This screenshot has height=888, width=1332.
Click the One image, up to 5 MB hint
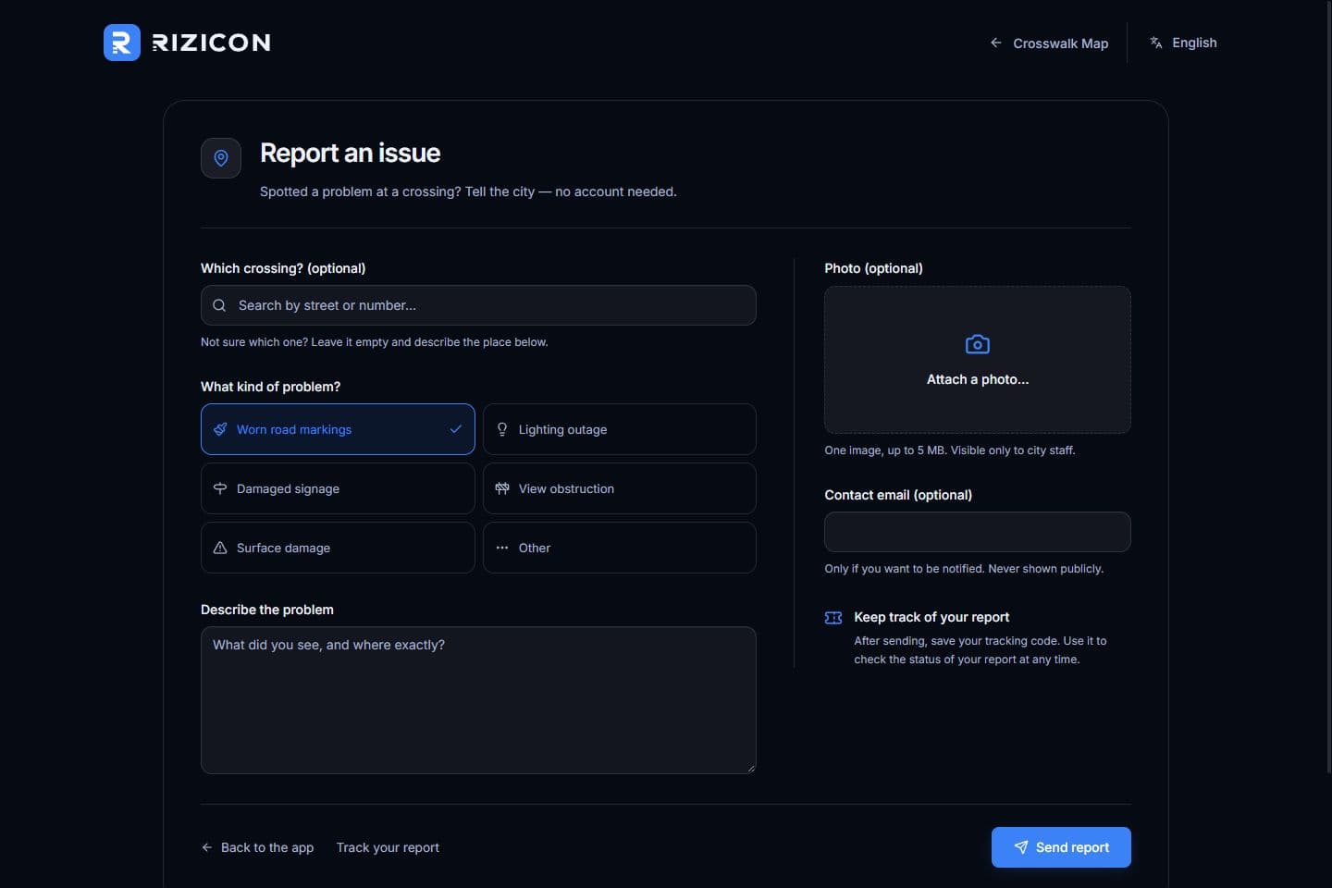pos(950,450)
